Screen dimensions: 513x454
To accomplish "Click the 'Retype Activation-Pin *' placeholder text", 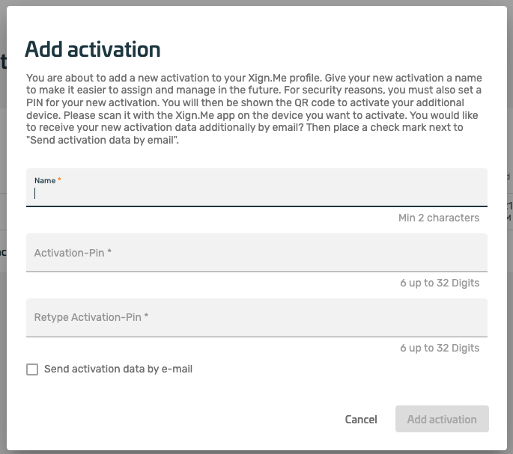I will pyautogui.click(x=91, y=317).
